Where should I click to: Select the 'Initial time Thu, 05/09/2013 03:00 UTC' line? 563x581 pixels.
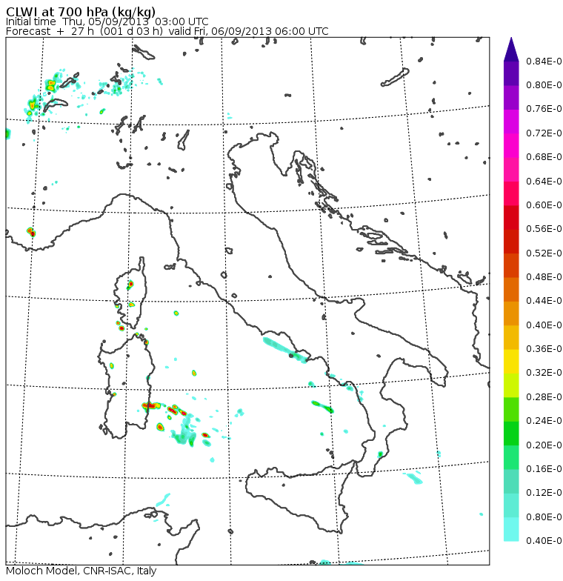pos(107,21)
